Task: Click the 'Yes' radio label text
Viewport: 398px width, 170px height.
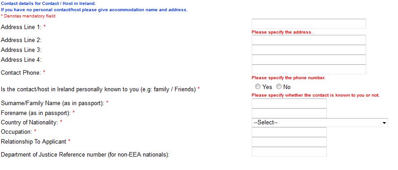Action: (x=267, y=87)
